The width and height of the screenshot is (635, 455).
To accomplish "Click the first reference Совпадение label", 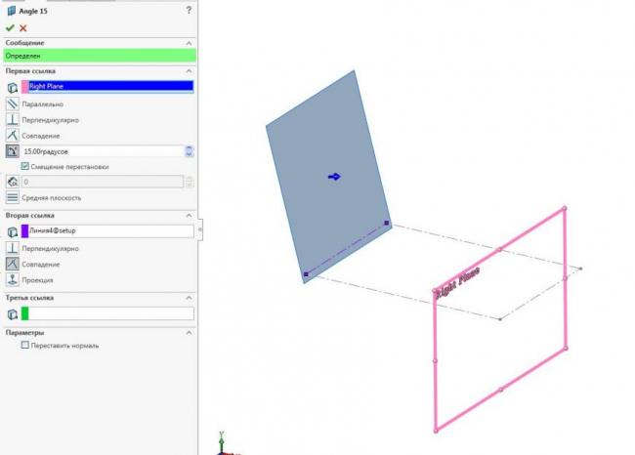I will coord(41,136).
